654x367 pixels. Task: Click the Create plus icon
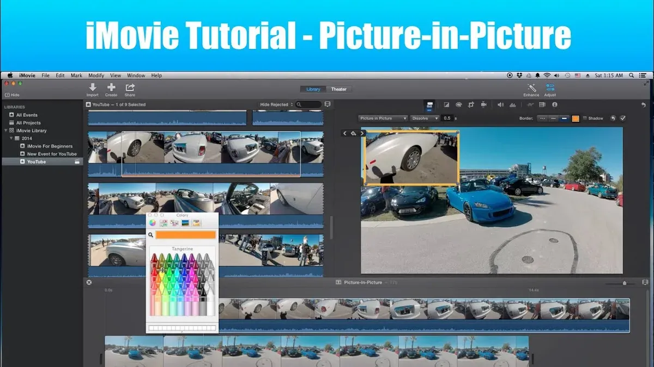pyautogui.click(x=111, y=88)
